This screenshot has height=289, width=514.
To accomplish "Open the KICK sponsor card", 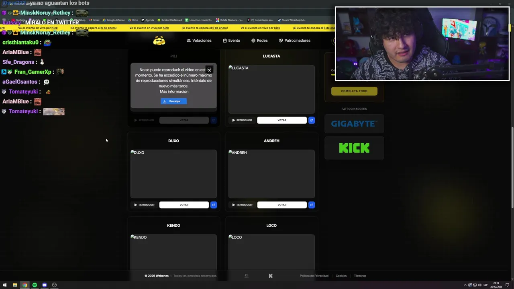I will coord(354,148).
